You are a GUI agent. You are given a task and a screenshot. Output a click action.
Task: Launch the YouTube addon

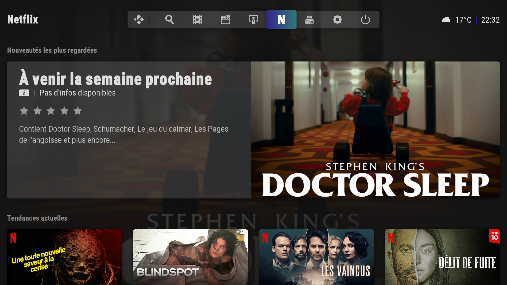pos(309,19)
